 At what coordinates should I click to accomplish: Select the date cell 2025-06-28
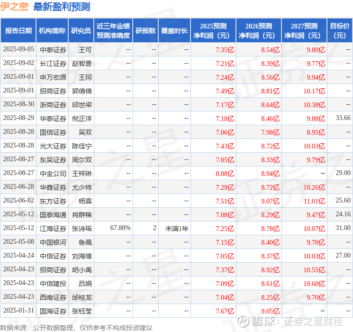tap(18, 186)
